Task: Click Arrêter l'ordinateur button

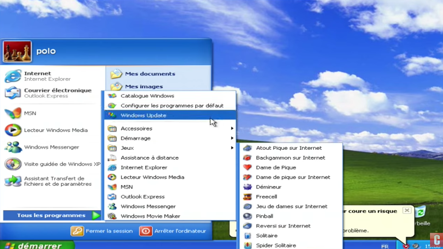Action: tap(173, 231)
